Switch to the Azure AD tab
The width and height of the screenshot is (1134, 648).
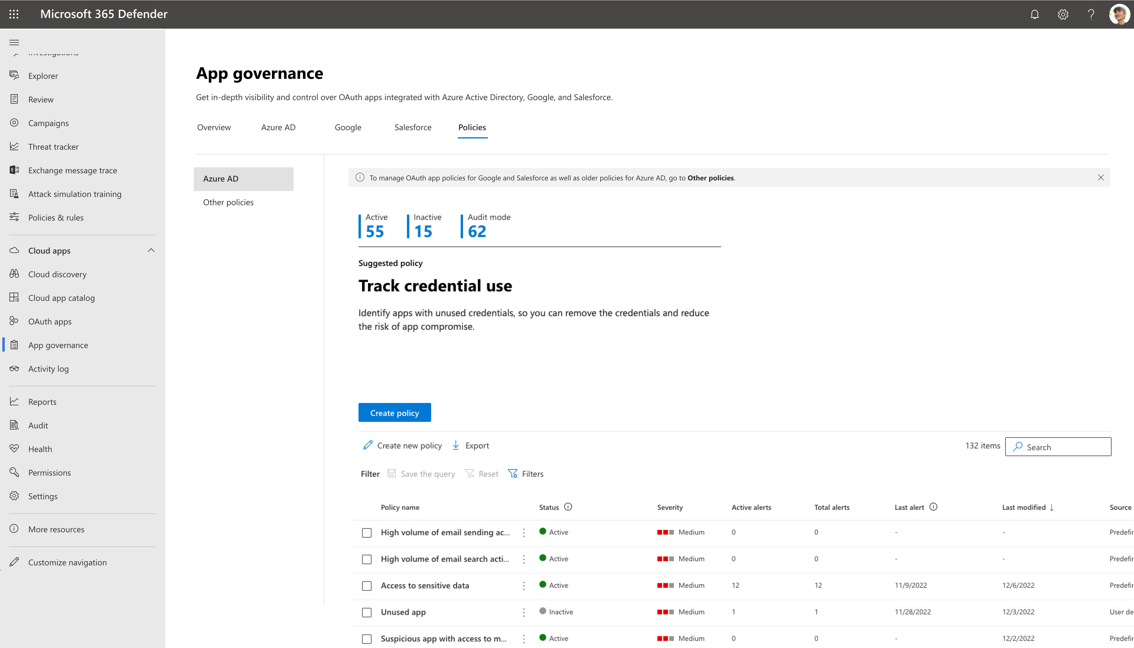(x=278, y=127)
